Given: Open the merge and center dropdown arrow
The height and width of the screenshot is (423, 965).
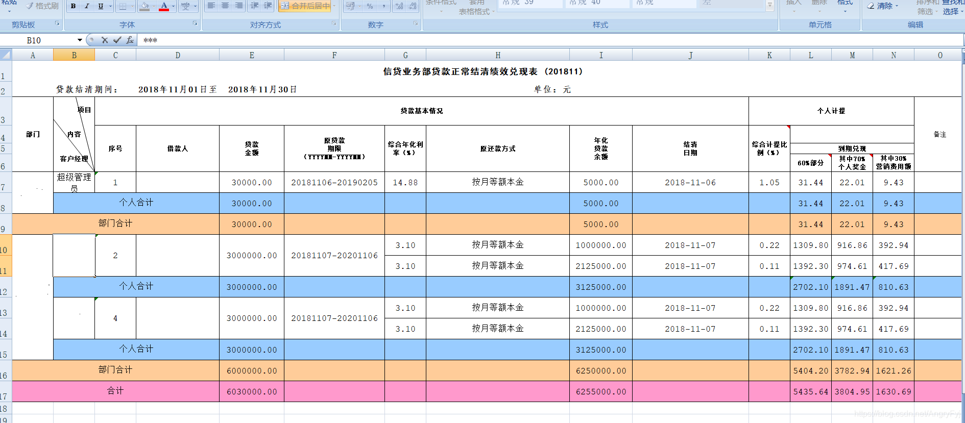Looking at the screenshot, I should coord(334,6).
